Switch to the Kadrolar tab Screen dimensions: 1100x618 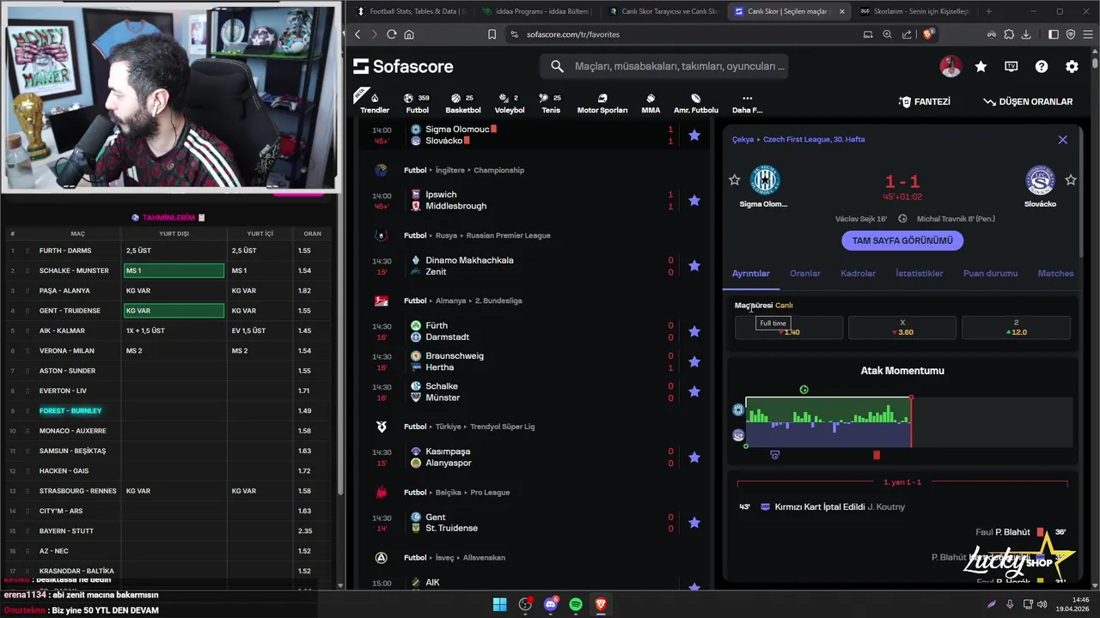(x=858, y=273)
